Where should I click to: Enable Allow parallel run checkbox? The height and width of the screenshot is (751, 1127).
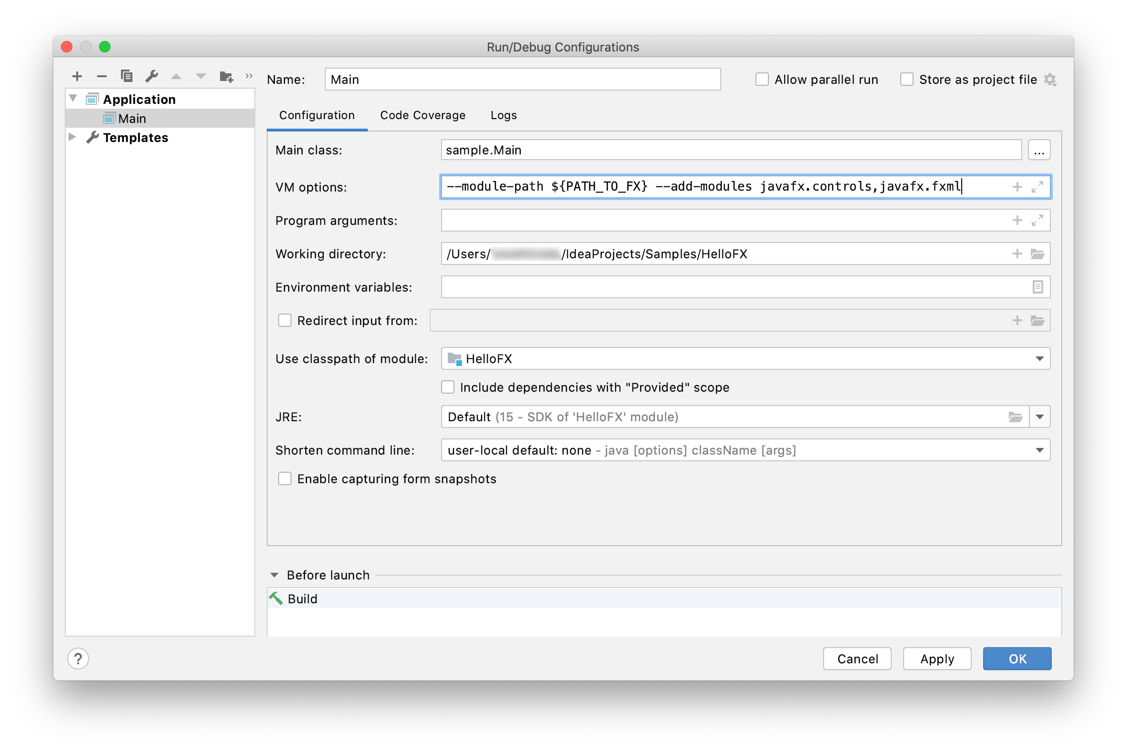coord(762,79)
